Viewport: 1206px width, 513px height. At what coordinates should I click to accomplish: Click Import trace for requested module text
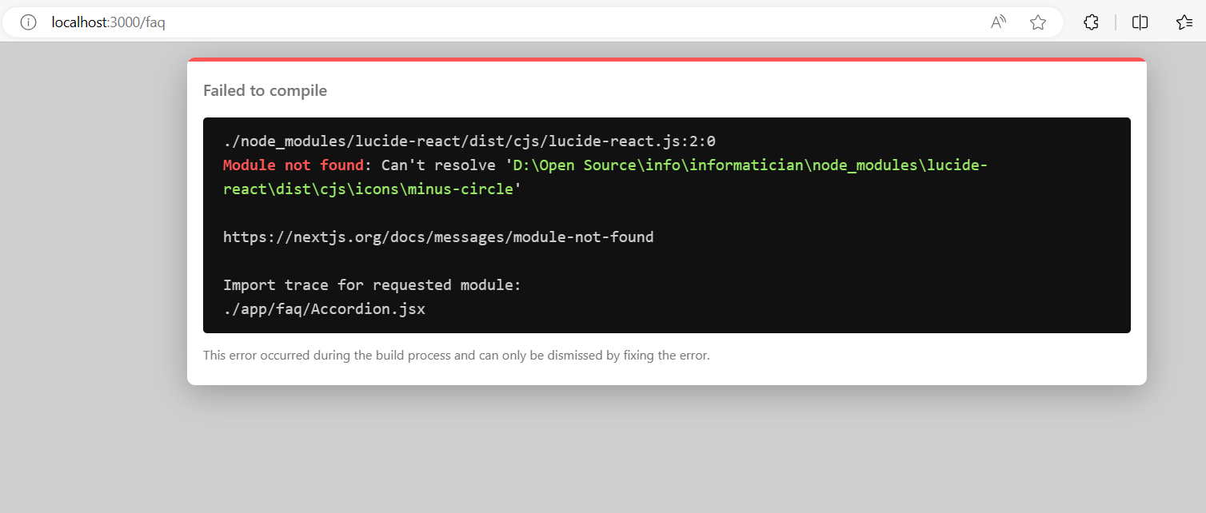[372, 284]
